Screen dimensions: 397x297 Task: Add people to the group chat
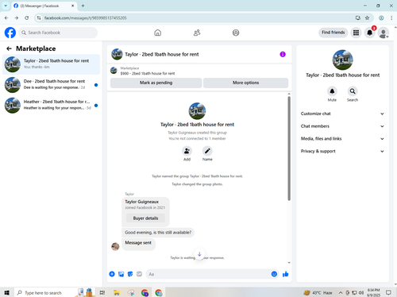(x=187, y=151)
